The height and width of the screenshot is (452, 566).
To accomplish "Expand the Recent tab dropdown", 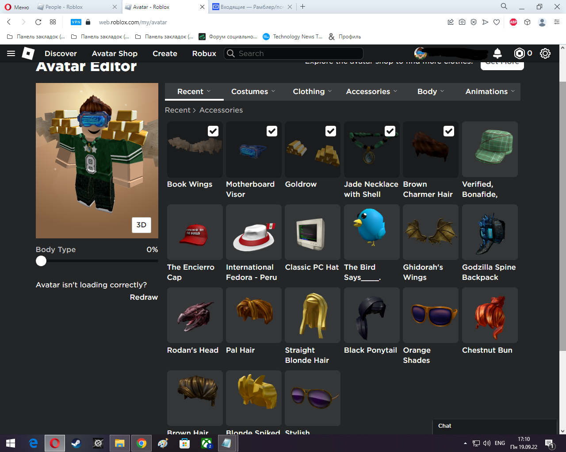I will [194, 91].
